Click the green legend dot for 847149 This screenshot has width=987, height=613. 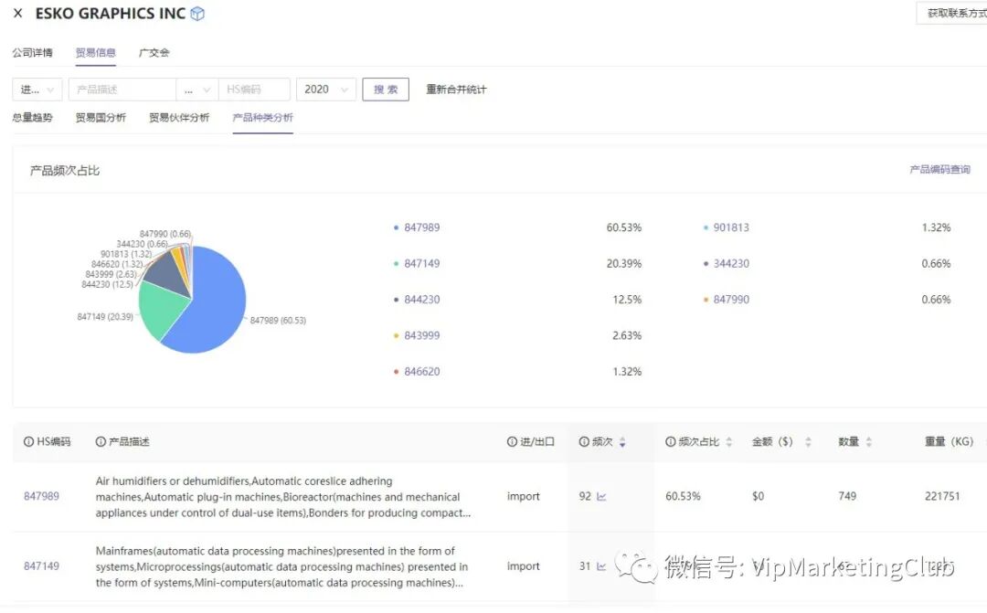tap(396, 264)
